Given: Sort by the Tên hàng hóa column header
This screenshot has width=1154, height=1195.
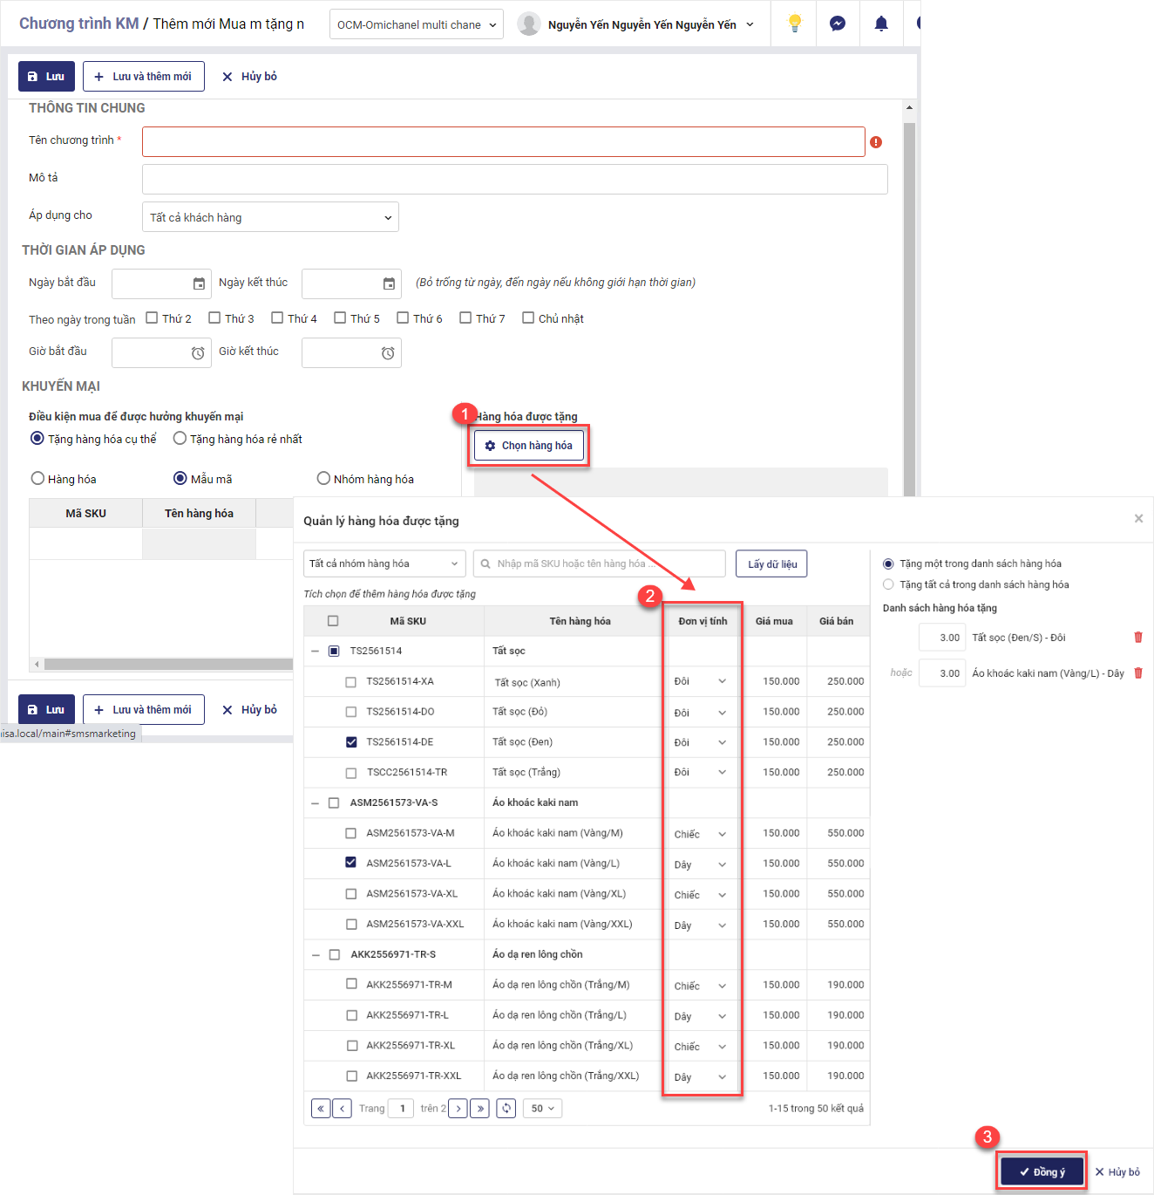Looking at the screenshot, I should tap(580, 621).
